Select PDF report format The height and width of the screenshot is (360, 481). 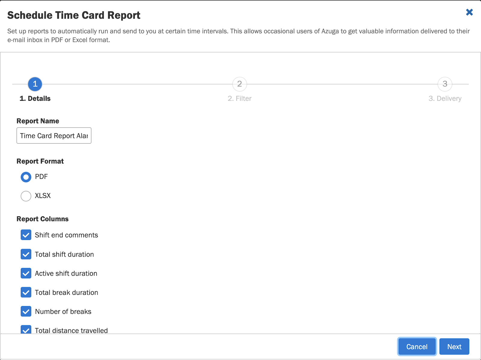(26, 177)
